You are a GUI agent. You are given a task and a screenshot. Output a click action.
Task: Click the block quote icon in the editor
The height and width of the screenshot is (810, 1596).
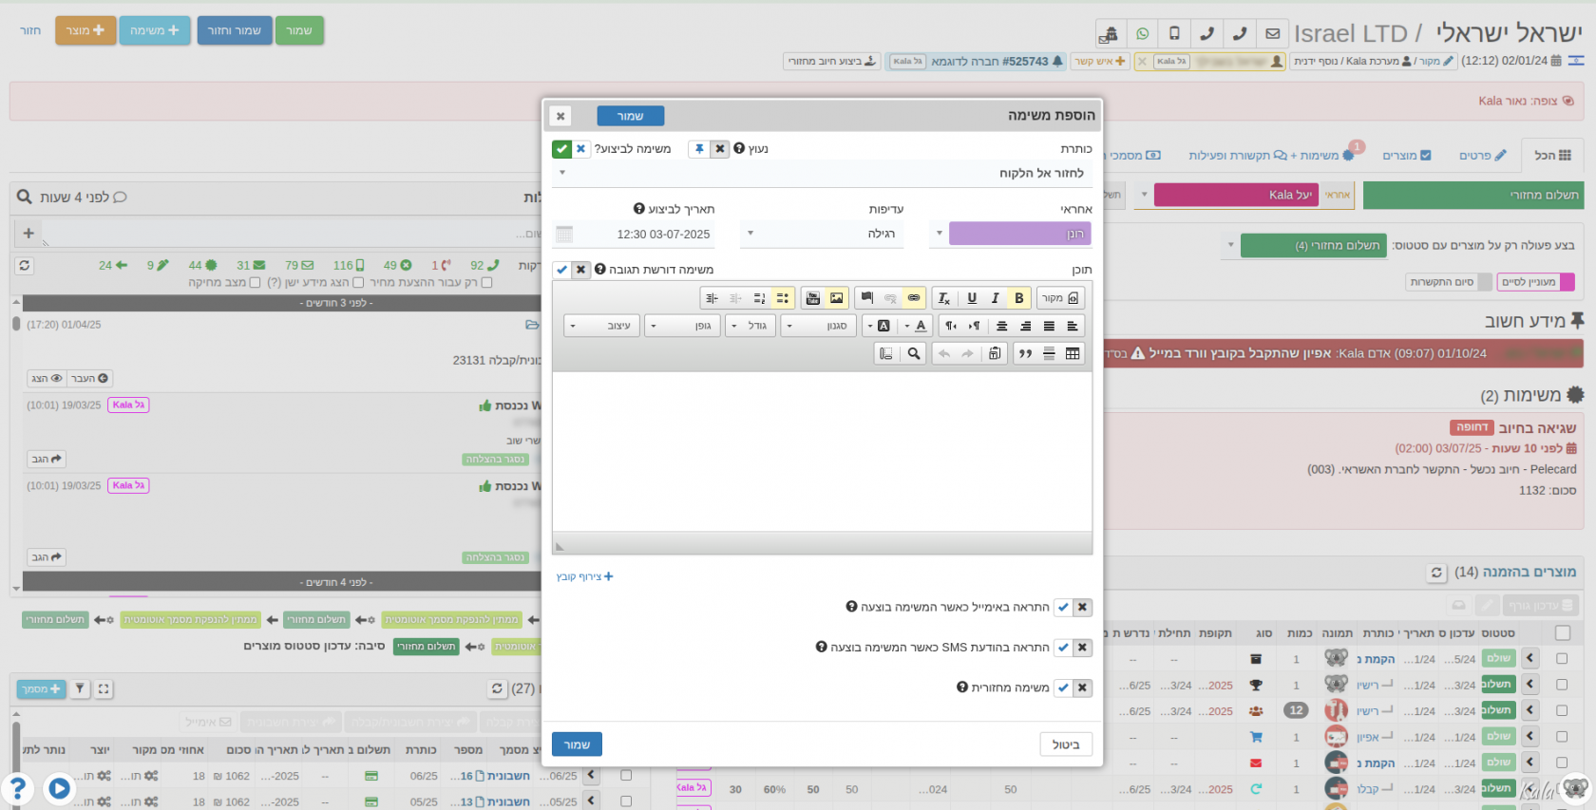coord(1025,353)
